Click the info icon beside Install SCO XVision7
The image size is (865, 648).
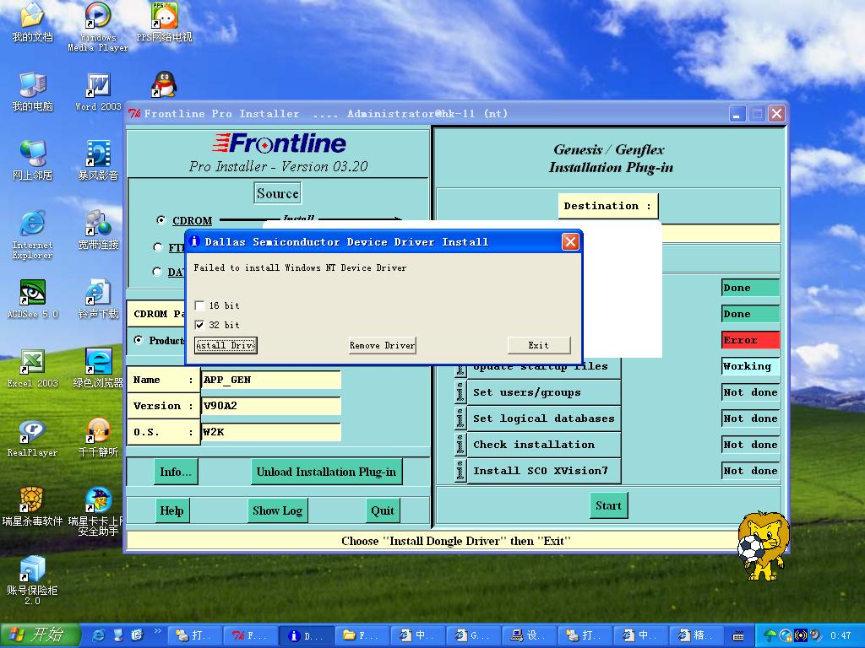coord(460,471)
